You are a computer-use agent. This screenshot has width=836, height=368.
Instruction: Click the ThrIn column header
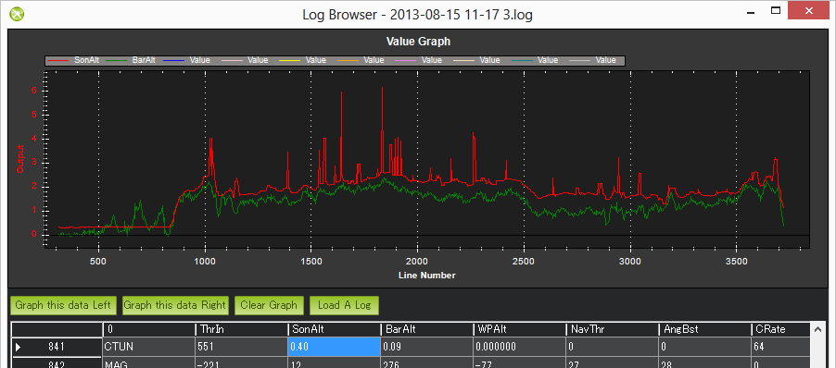coord(242,330)
